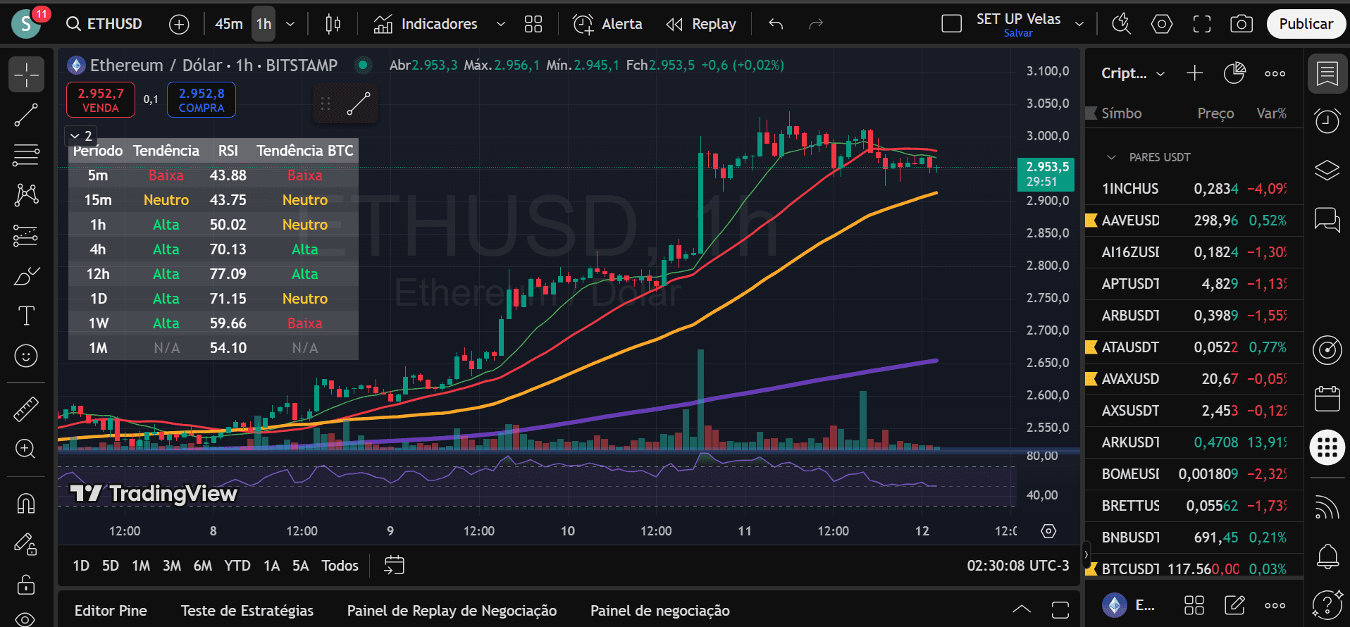The image size is (1350, 627).
Task: Show Todos date range
Action: click(340, 566)
